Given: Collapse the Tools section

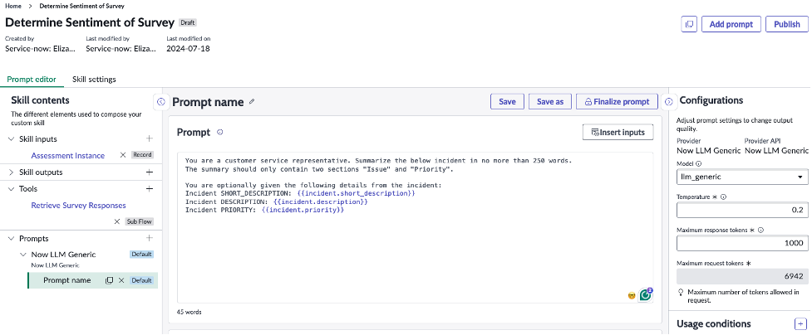Looking at the screenshot, I should (12, 189).
